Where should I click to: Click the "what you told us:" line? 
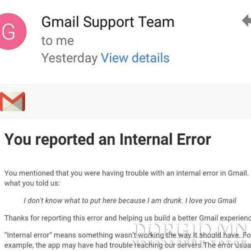(32, 183)
